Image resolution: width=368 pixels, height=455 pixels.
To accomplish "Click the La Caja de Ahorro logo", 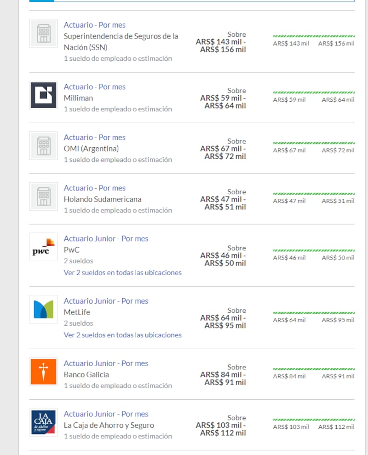I will [44, 422].
